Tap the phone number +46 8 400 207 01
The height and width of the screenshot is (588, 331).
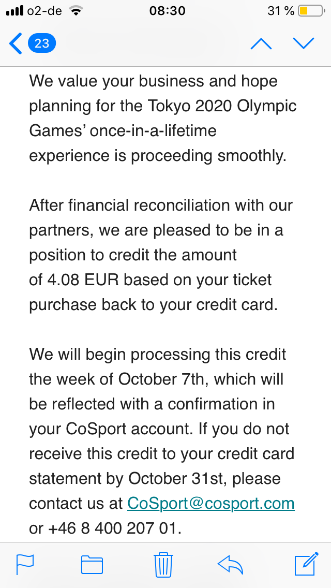(x=114, y=528)
